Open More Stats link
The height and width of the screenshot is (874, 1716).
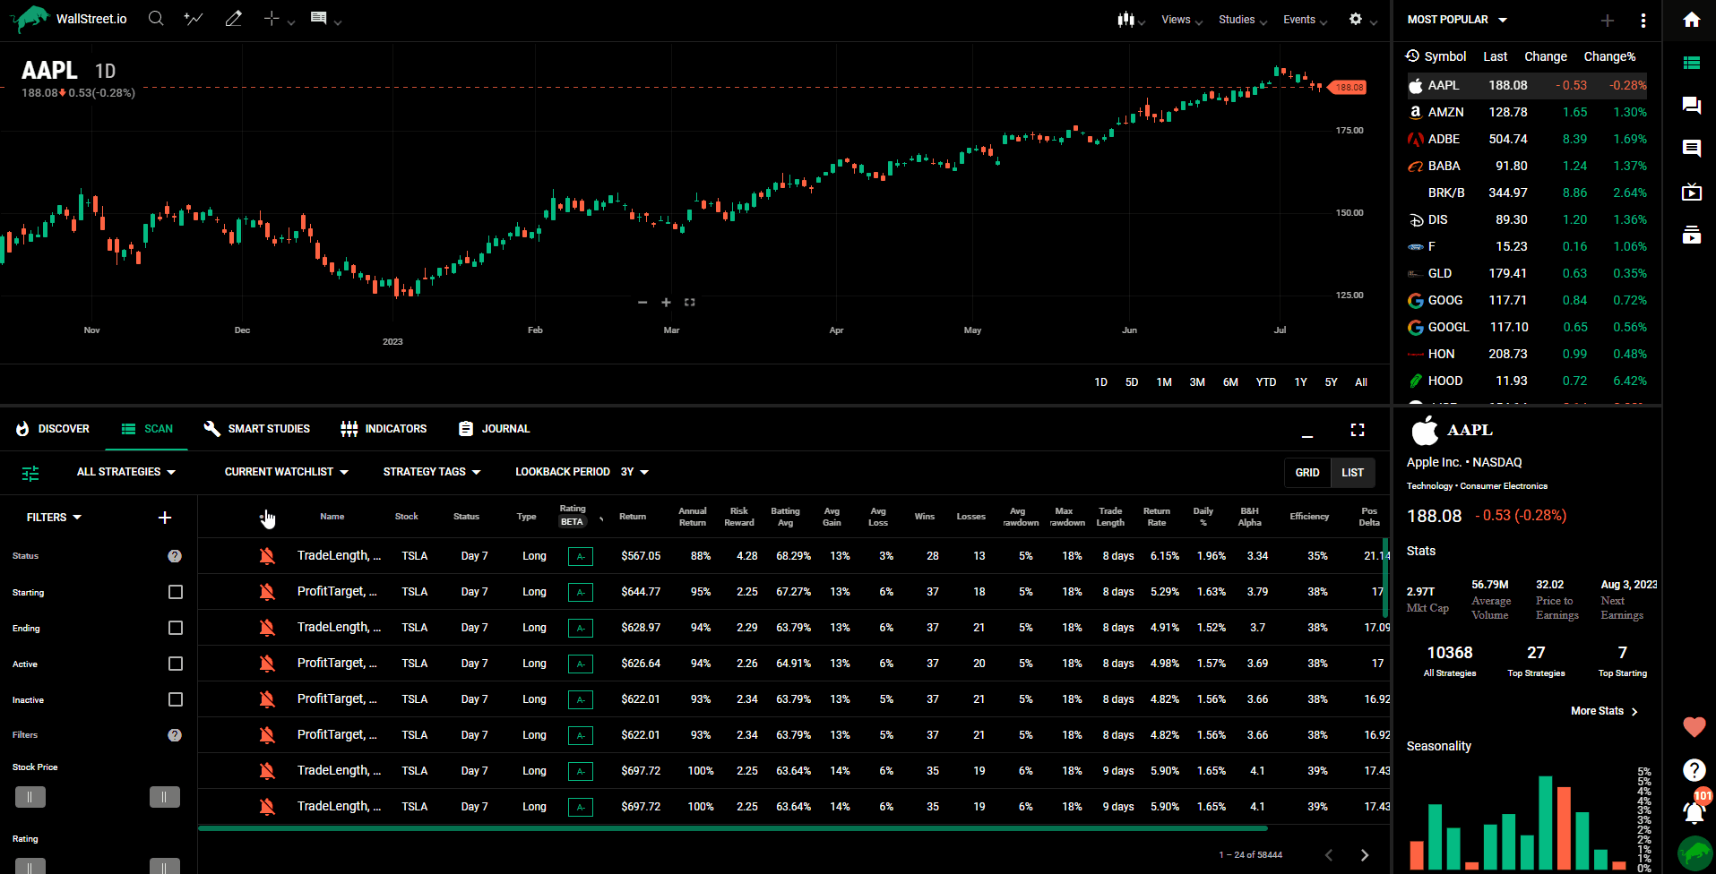[1604, 711]
